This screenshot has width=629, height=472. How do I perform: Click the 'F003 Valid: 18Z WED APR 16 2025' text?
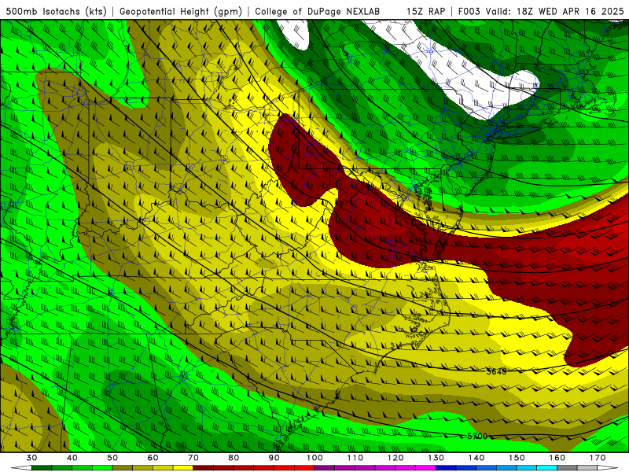pyautogui.click(x=541, y=12)
